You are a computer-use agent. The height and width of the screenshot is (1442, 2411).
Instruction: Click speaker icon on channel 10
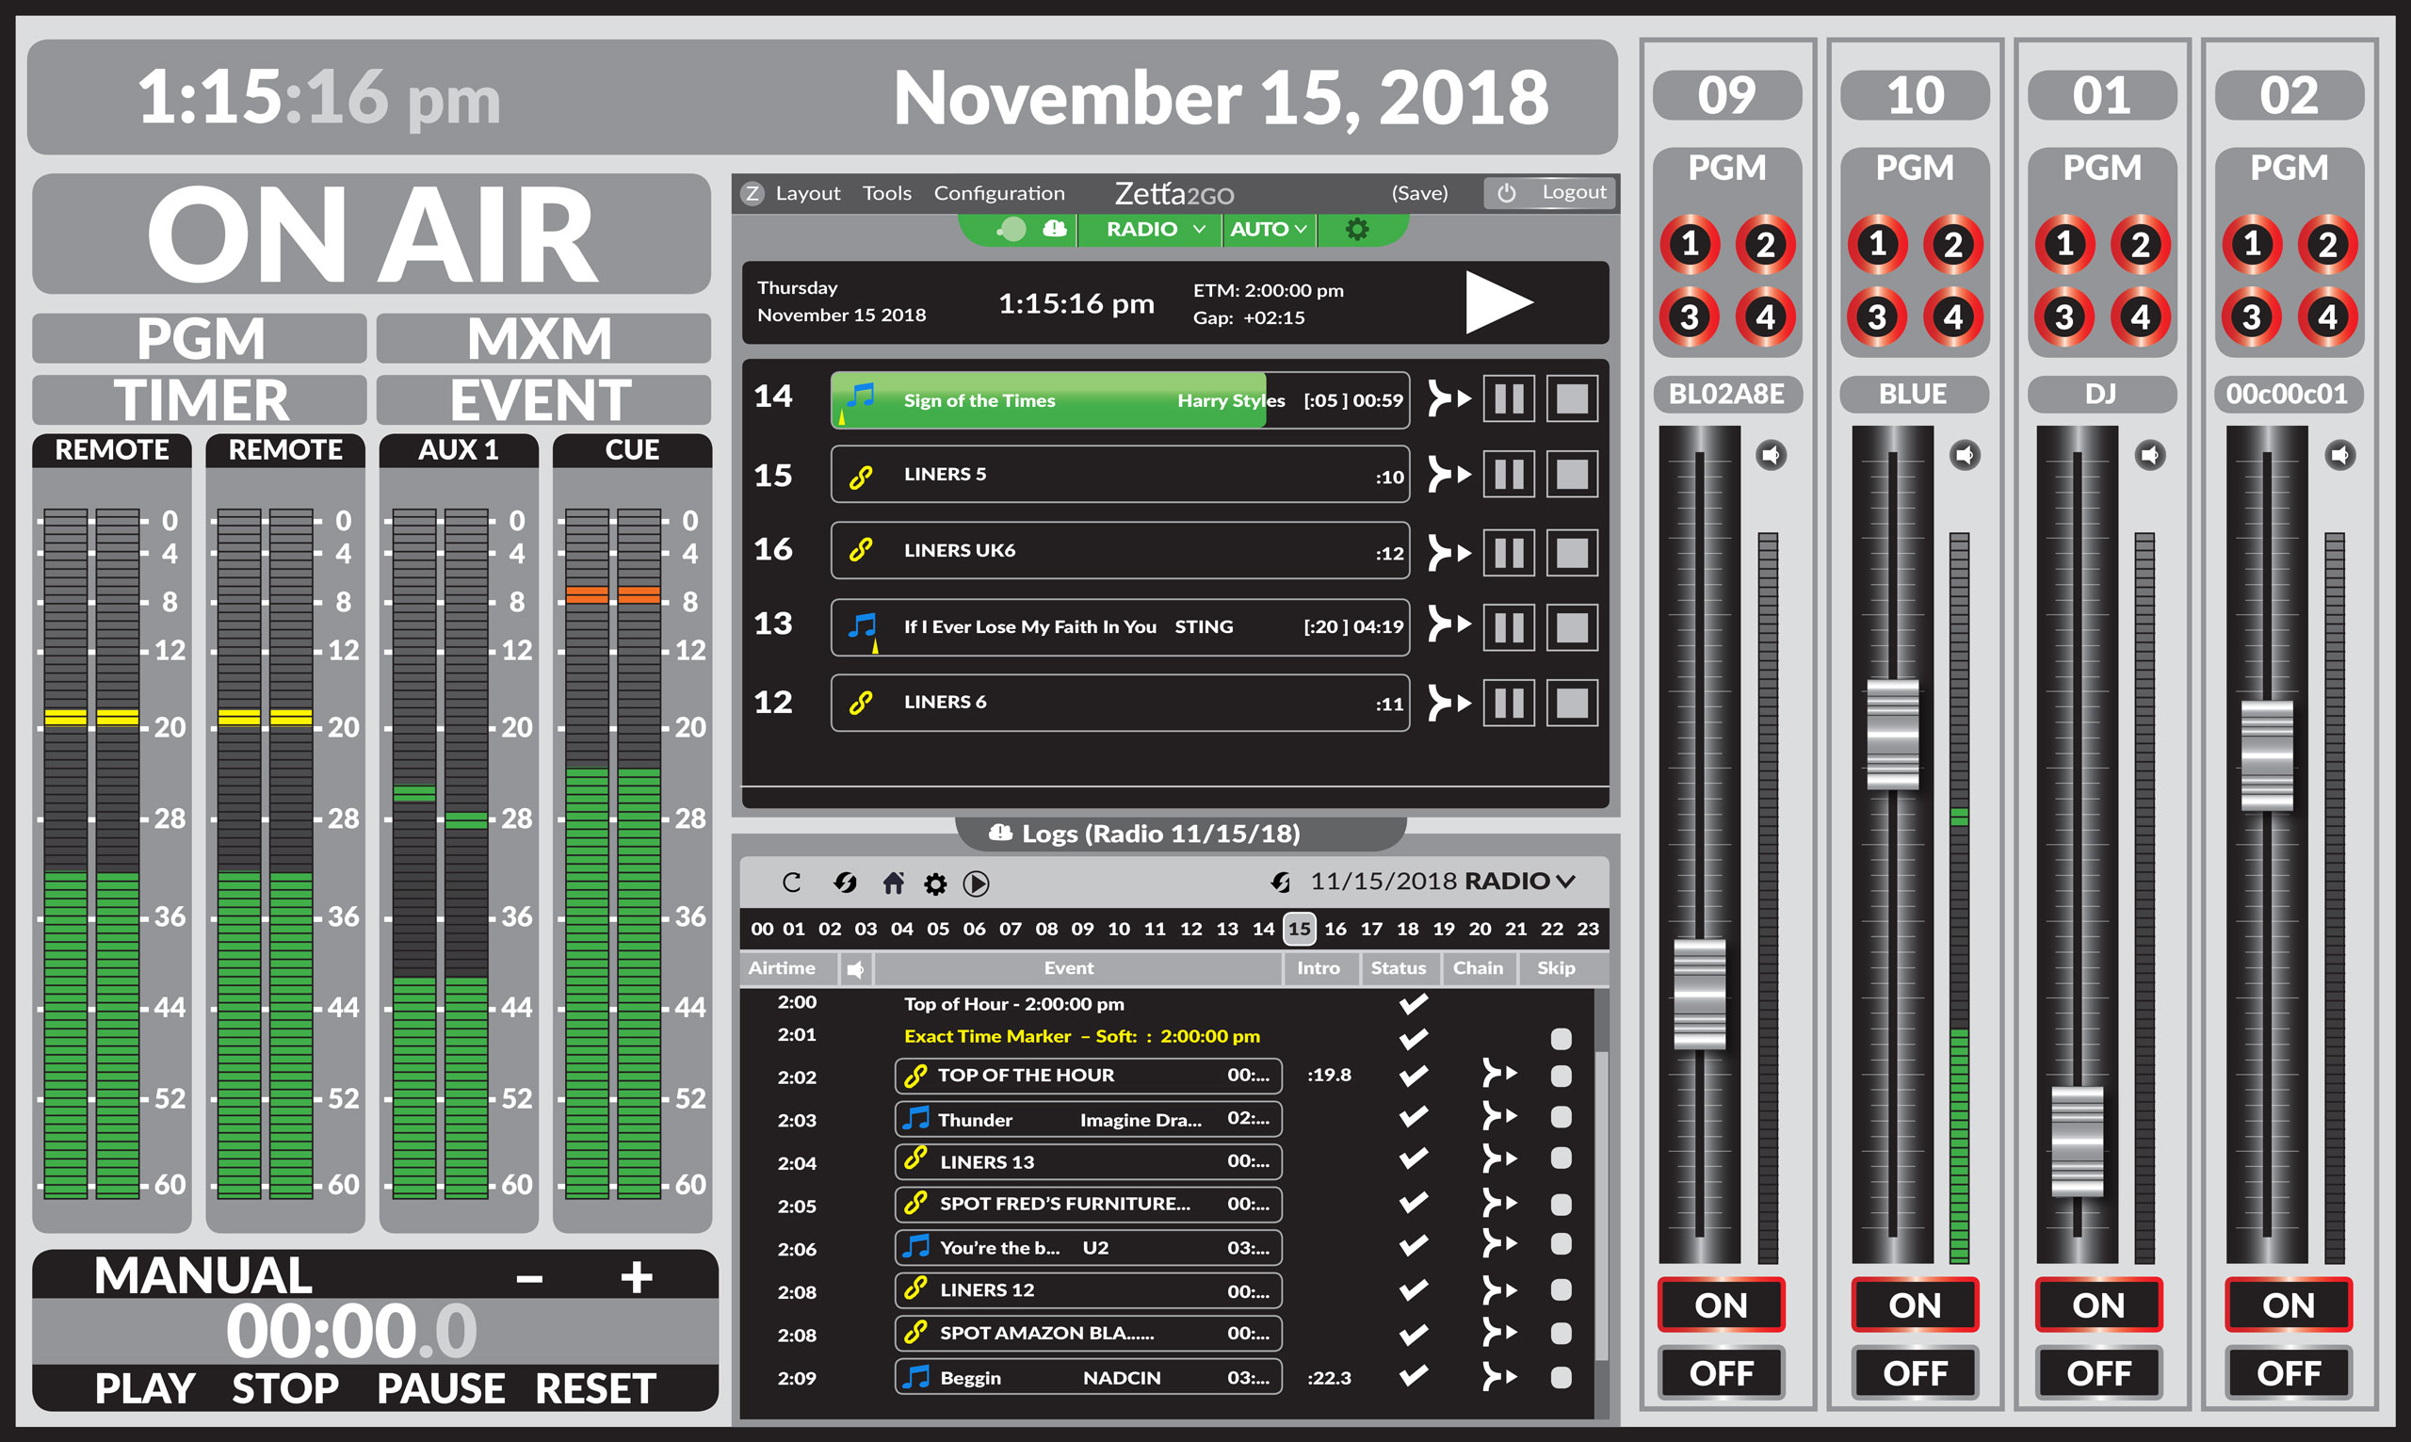coord(1966,455)
